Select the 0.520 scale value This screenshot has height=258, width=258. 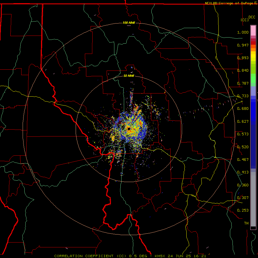click(x=243, y=147)
